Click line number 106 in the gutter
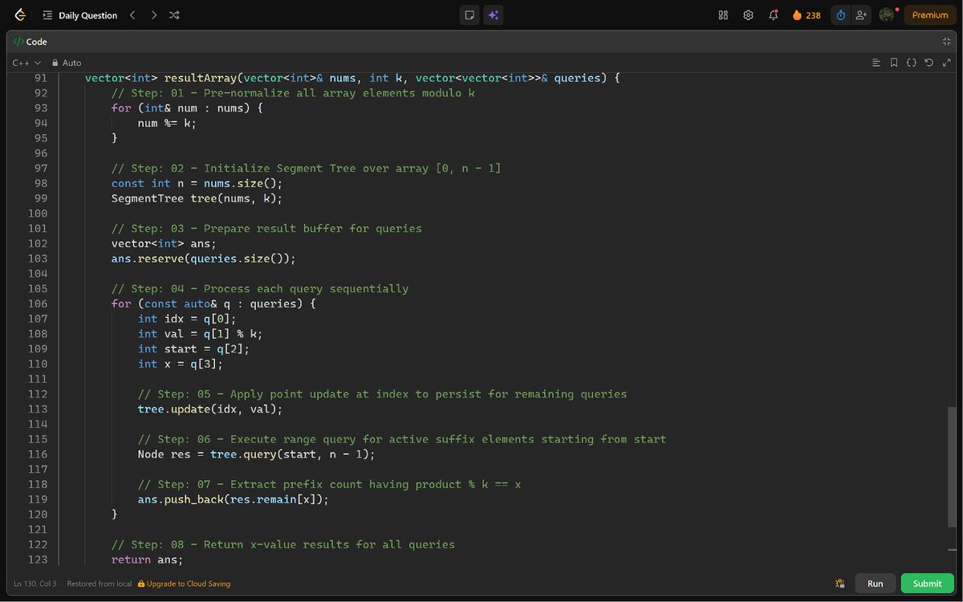Screen dimensions: 963x602 tap(37, 303)
